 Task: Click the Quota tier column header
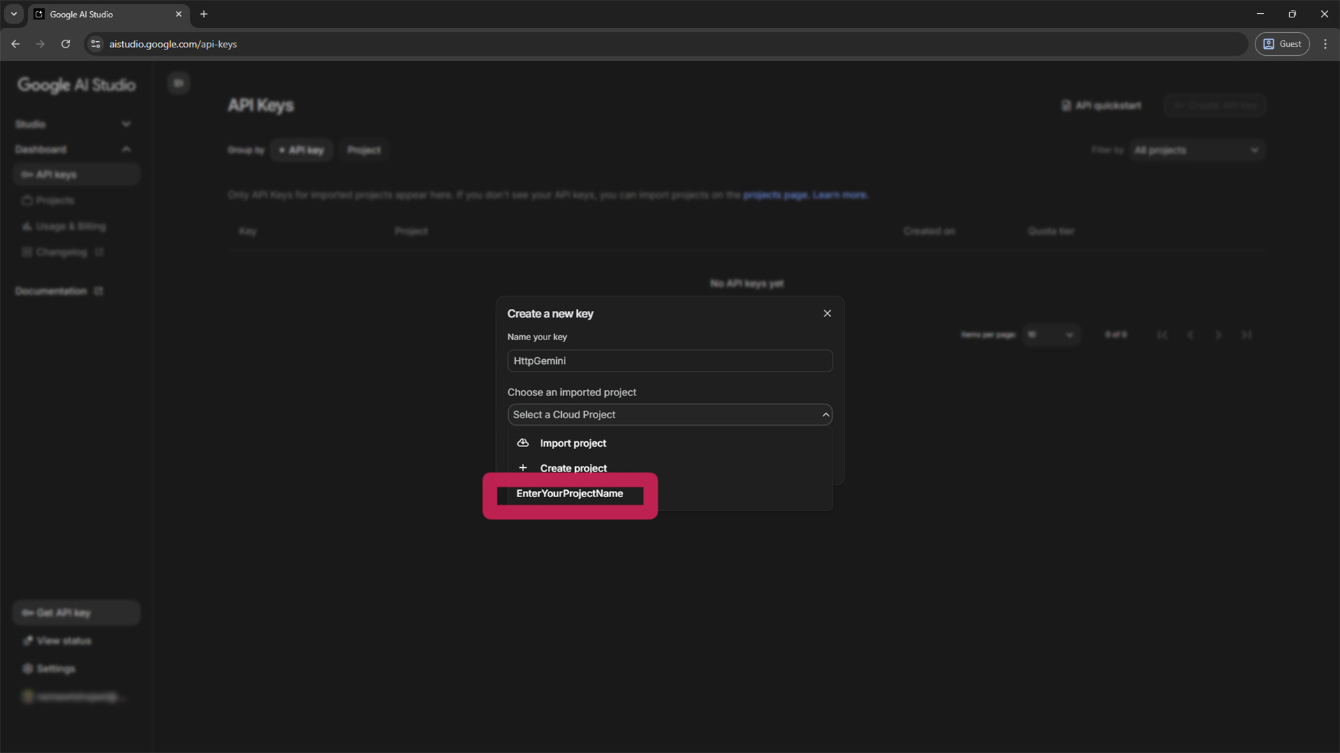1050,231
